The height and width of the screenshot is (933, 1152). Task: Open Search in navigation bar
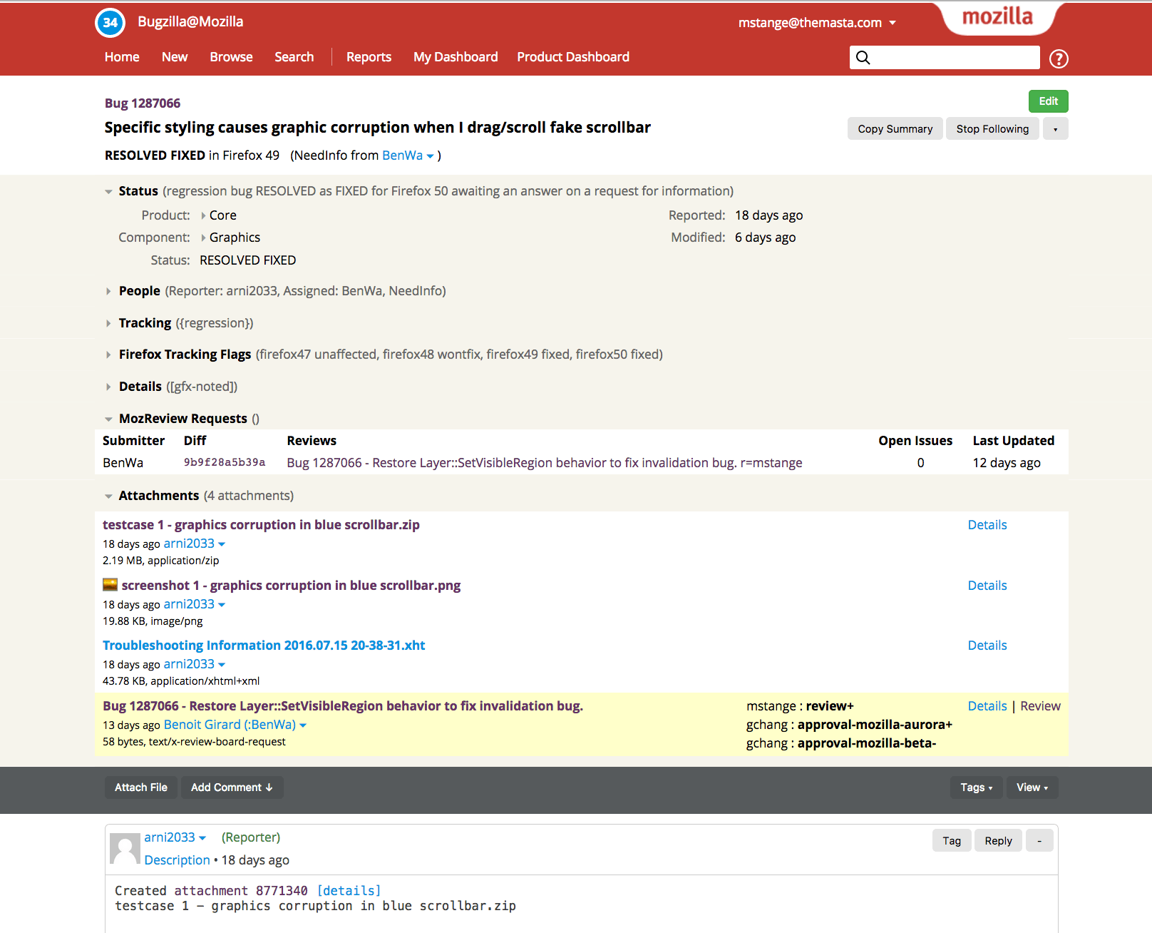coord(294,57)
